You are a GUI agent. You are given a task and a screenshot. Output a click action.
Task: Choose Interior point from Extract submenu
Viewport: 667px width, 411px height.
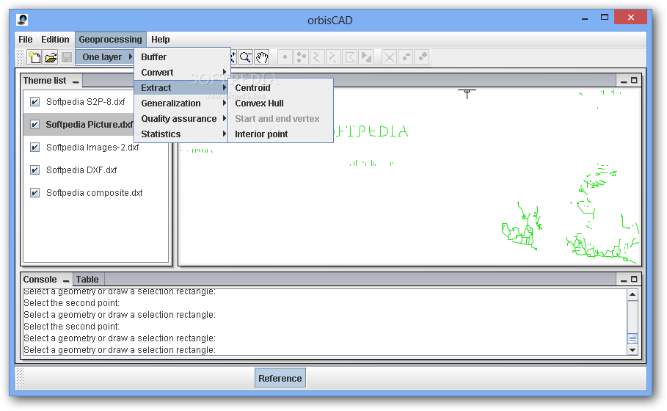(281, 134)
